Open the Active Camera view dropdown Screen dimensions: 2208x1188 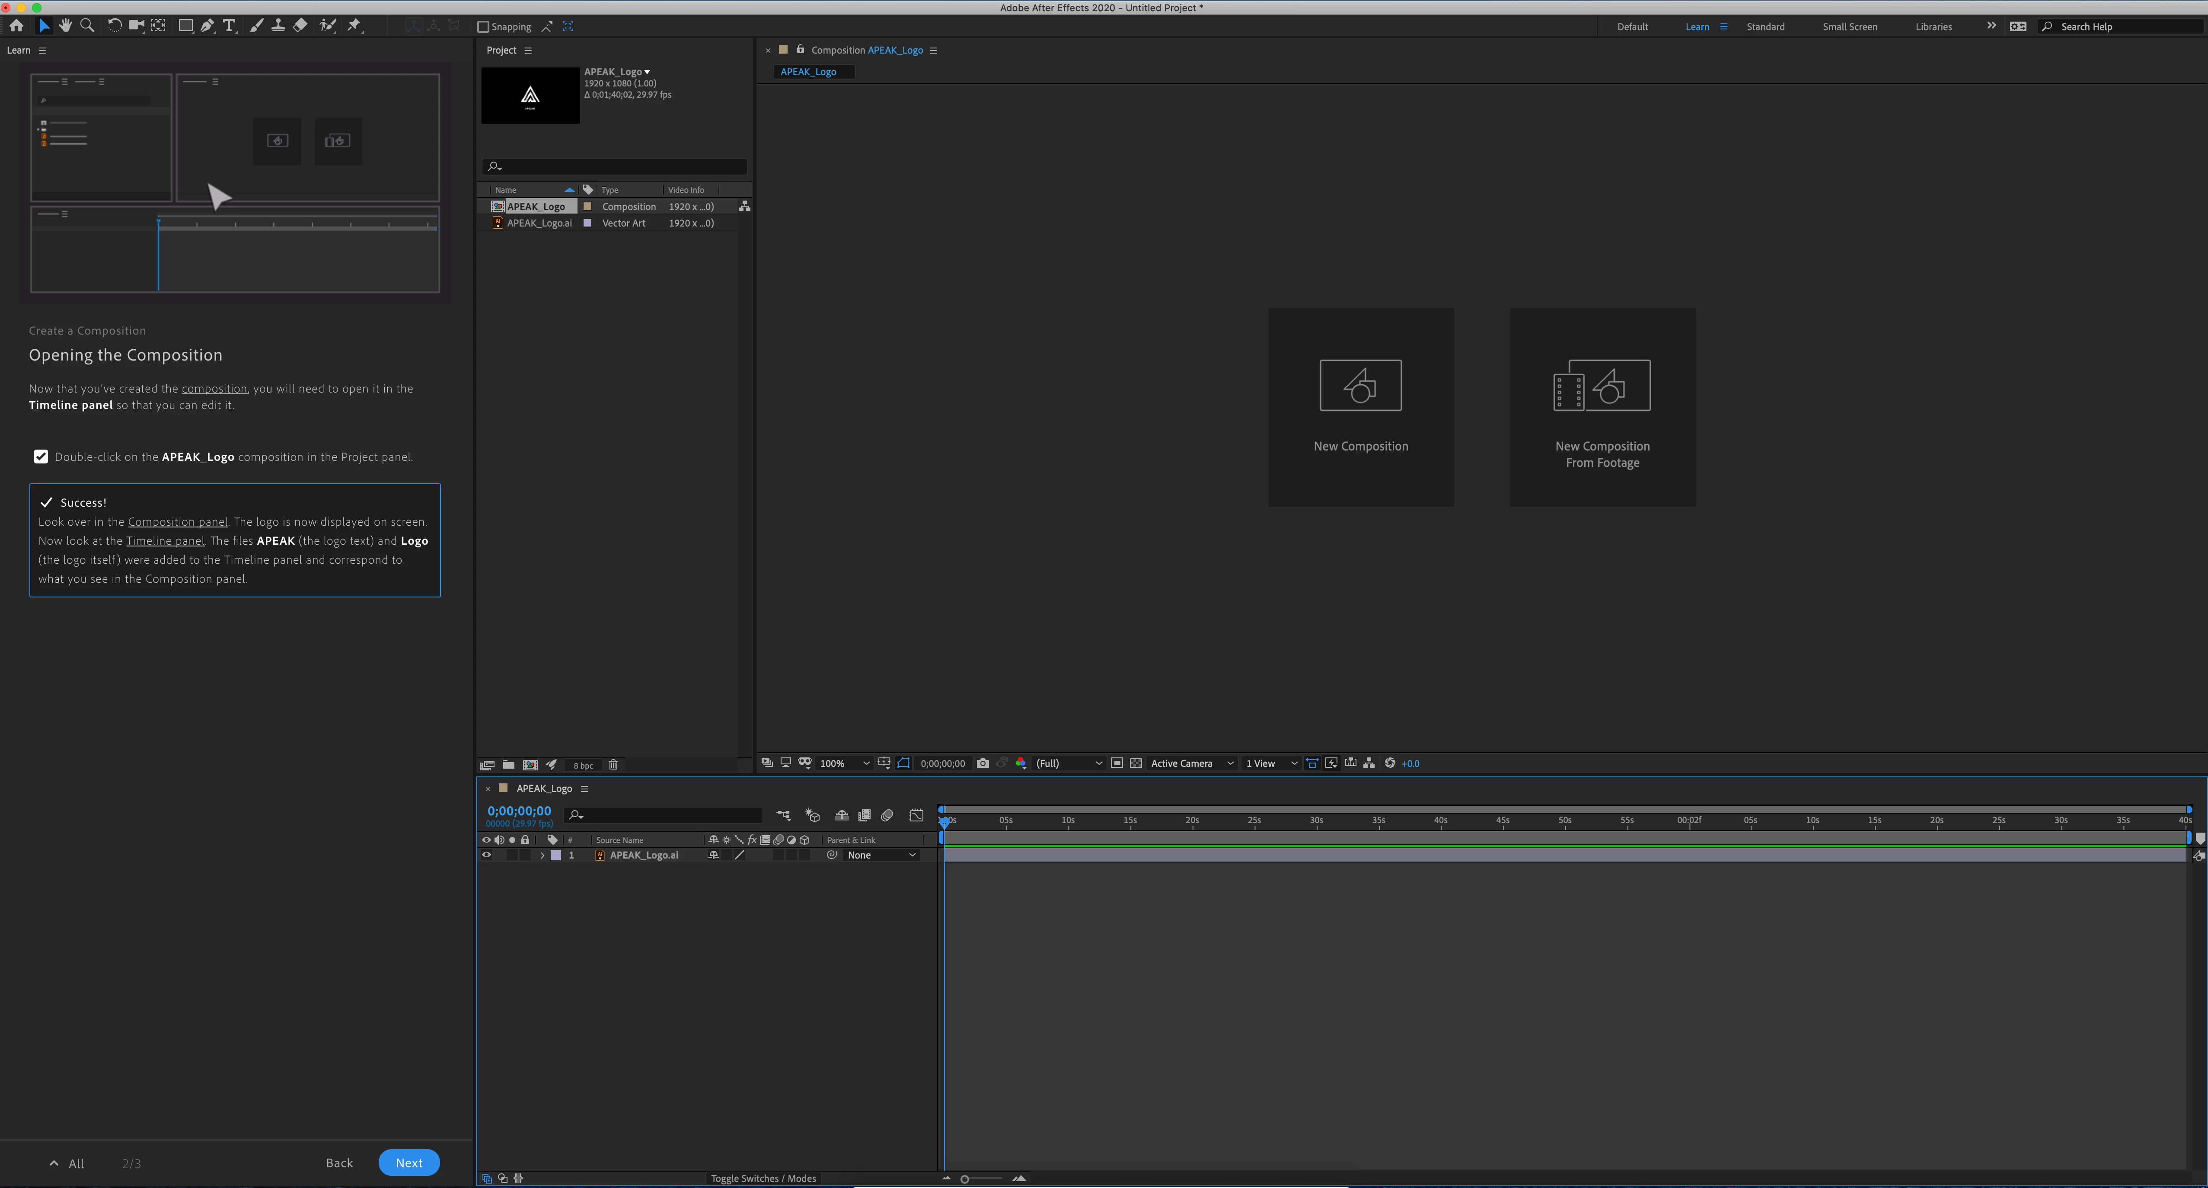(1191, 763)
